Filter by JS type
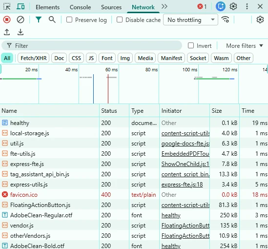Image resolution: width=268 pixels, height=249 pixels. coord(91,58)
